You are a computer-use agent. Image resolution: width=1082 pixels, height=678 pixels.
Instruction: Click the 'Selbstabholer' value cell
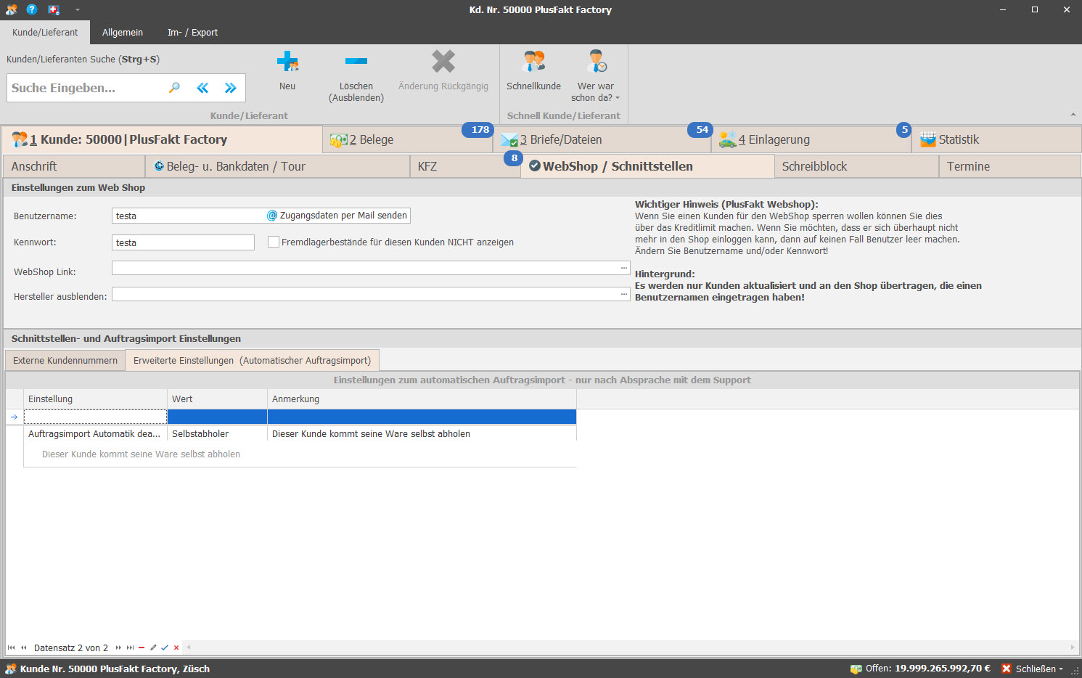coord(217,434)
